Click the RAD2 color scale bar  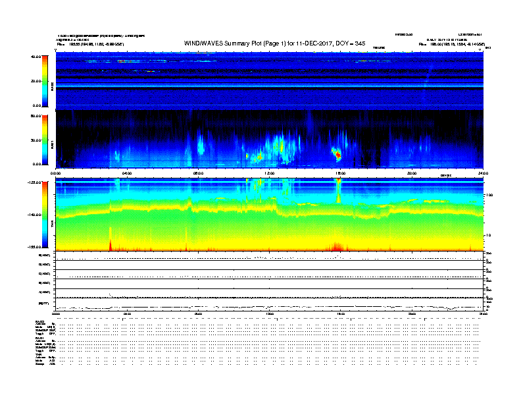45,81
